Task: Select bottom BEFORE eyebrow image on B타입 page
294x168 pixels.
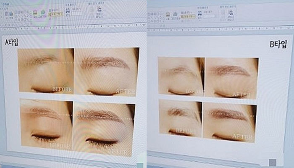Action: pos(180,118)
